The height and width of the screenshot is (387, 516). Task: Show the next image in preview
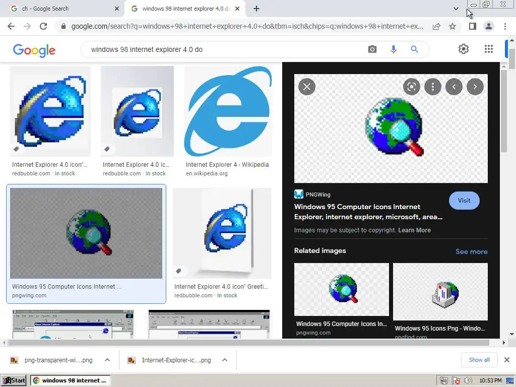click(x=475, y=87)
